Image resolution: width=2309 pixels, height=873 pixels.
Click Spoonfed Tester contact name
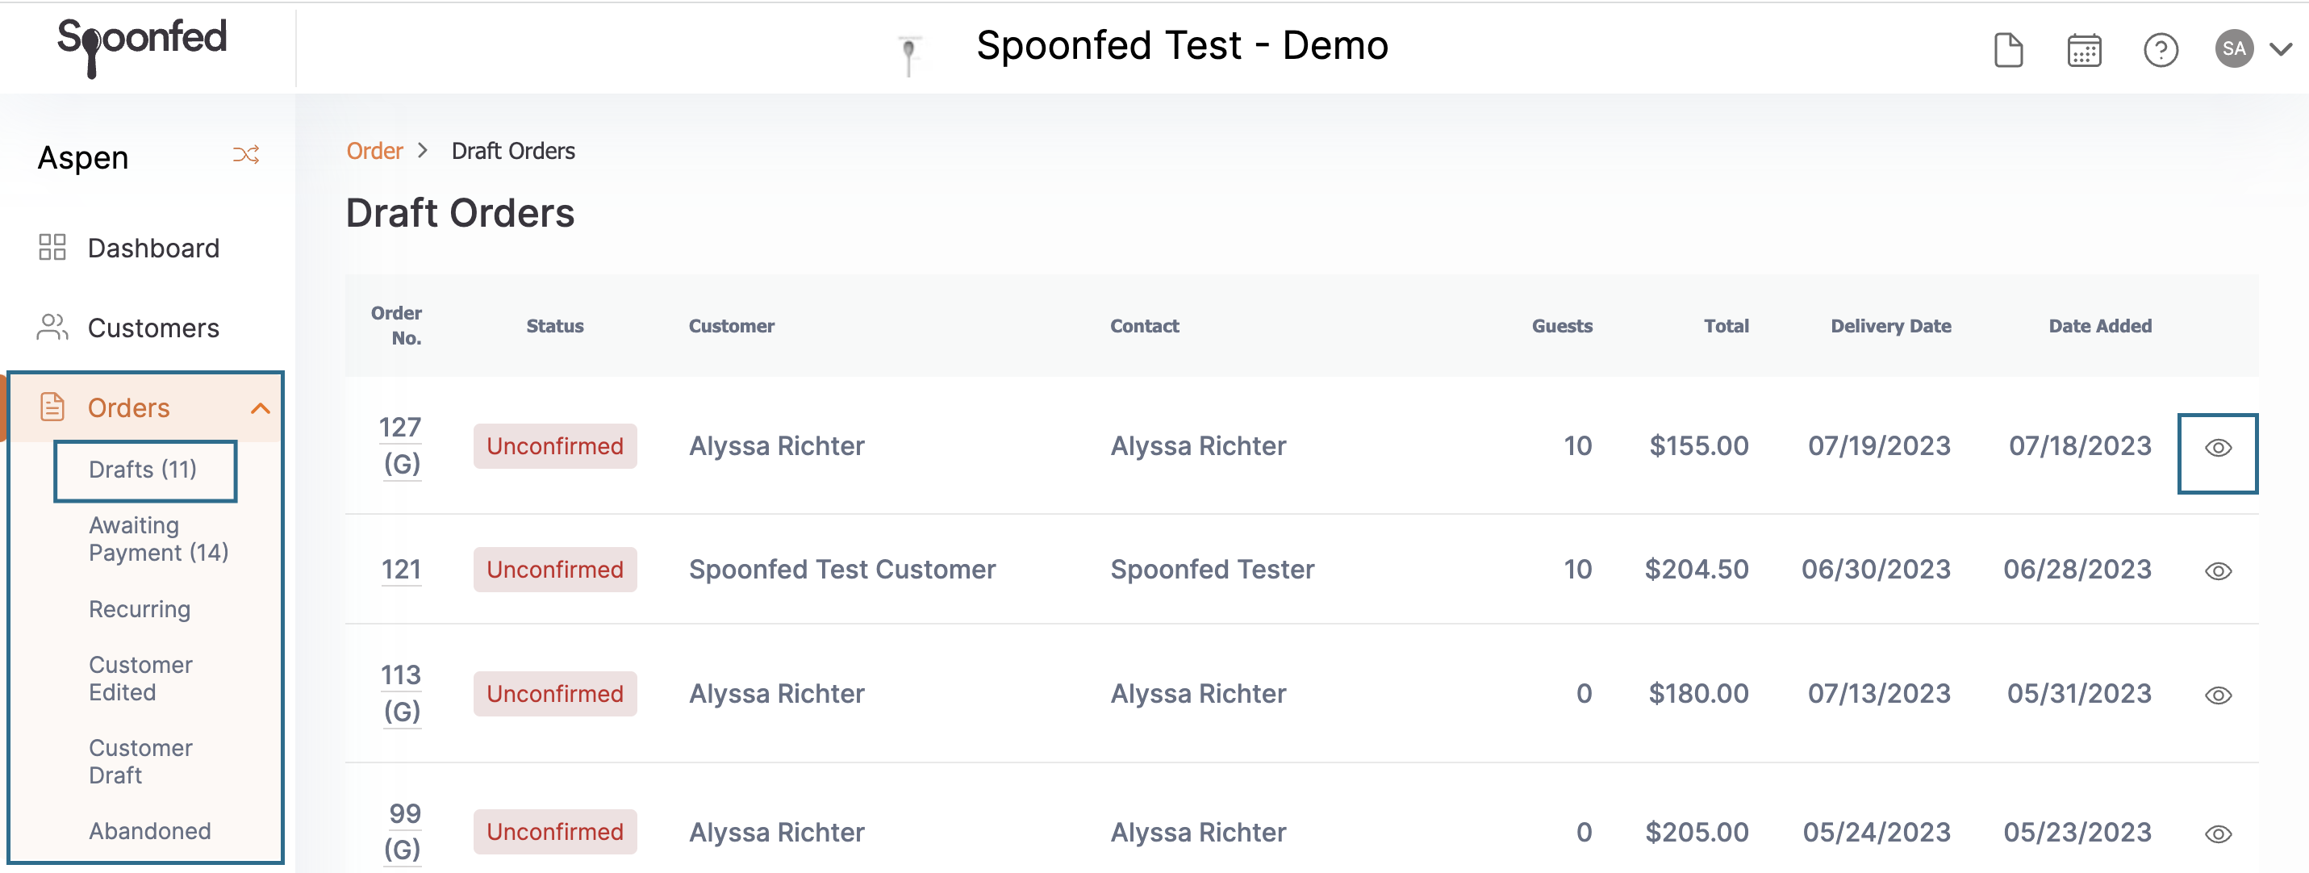coord(1212,569)
